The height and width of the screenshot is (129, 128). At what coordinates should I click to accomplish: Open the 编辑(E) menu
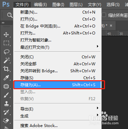pyautogui.click(x=40, y=5)
